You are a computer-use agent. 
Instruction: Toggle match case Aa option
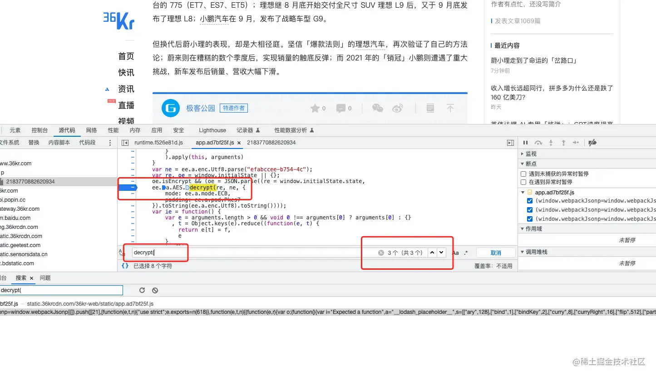tap(455, 253)
